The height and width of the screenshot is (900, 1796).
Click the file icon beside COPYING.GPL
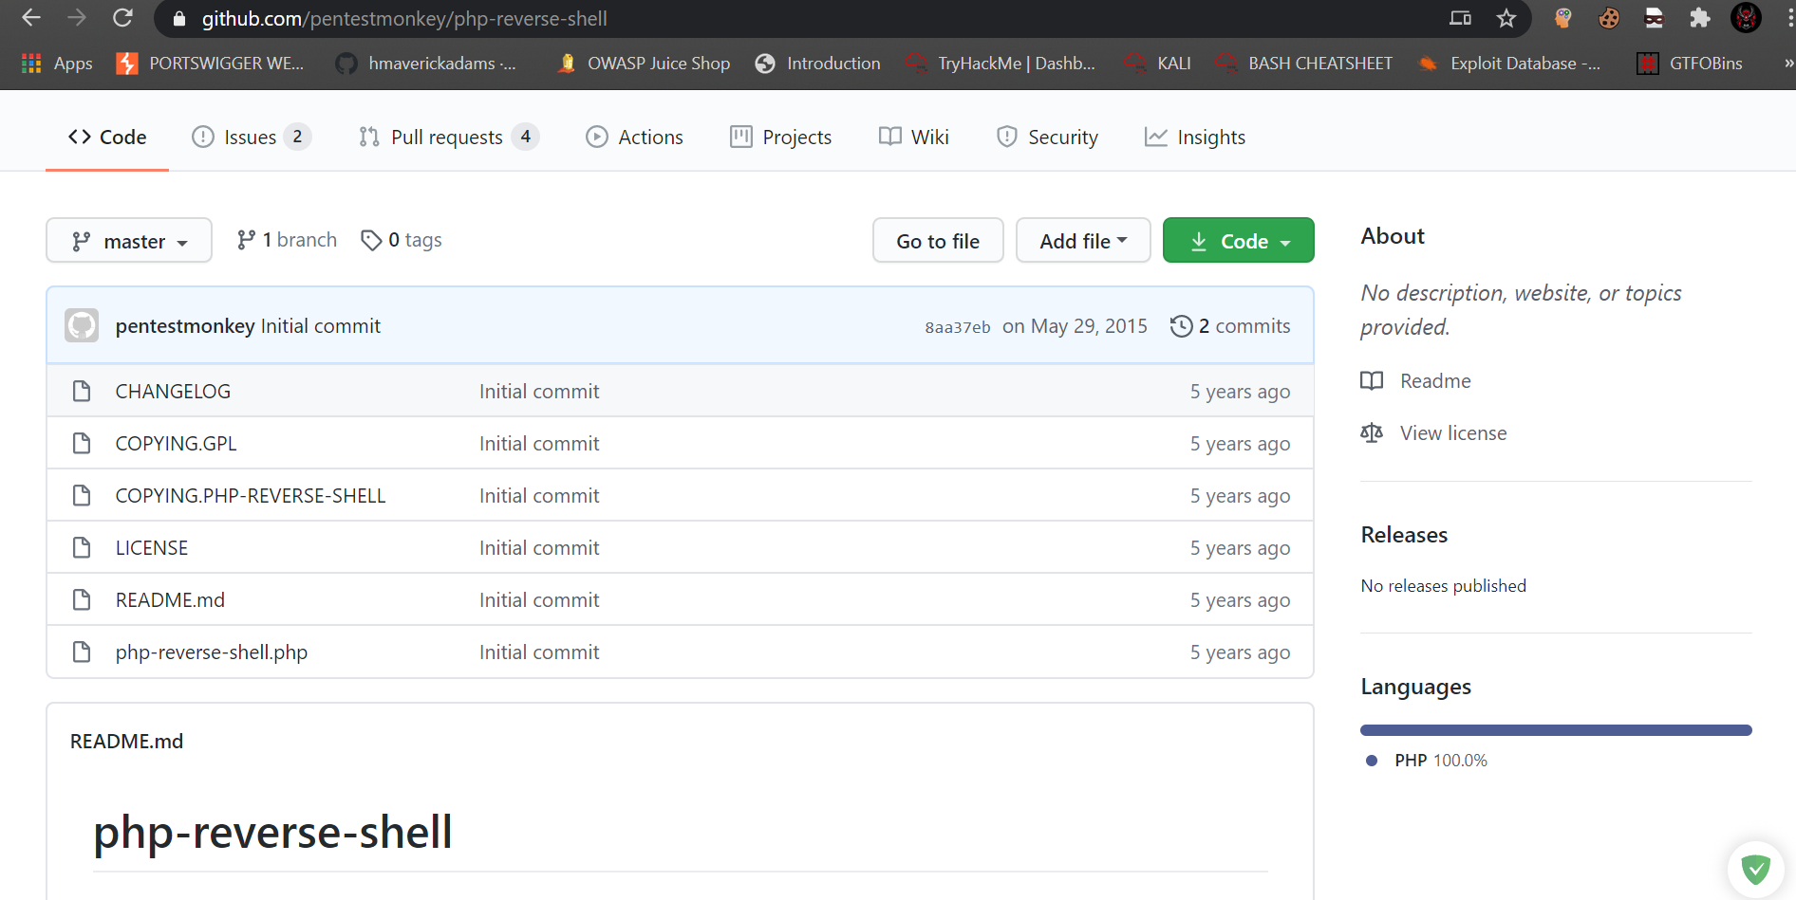click(x=82, y=443)
